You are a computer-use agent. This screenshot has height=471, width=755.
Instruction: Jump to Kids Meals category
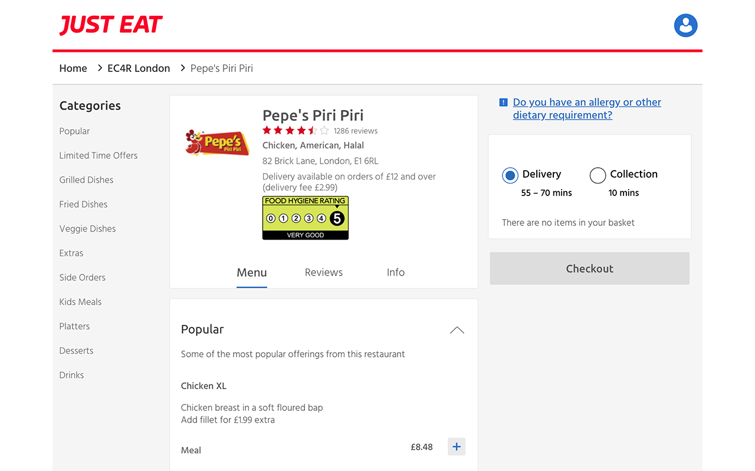pyautogui.click(x=80, y=302)
